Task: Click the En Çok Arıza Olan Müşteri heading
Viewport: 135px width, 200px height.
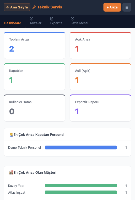Action: (35, 172)
